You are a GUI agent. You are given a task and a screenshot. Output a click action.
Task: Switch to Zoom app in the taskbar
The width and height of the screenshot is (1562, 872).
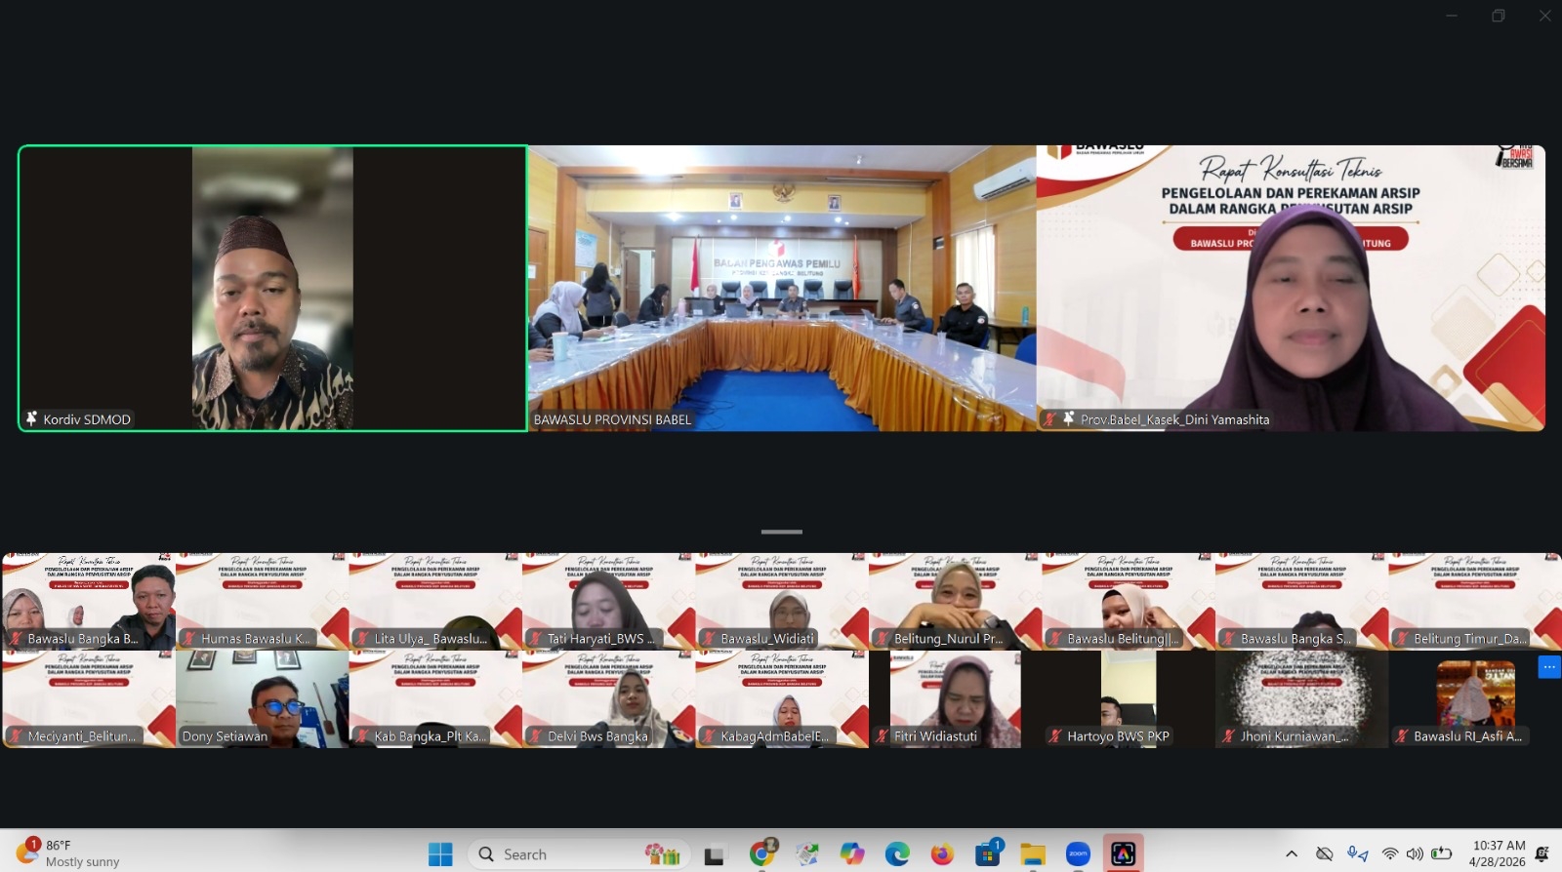pyautogui.click(x=1078, y=854)
